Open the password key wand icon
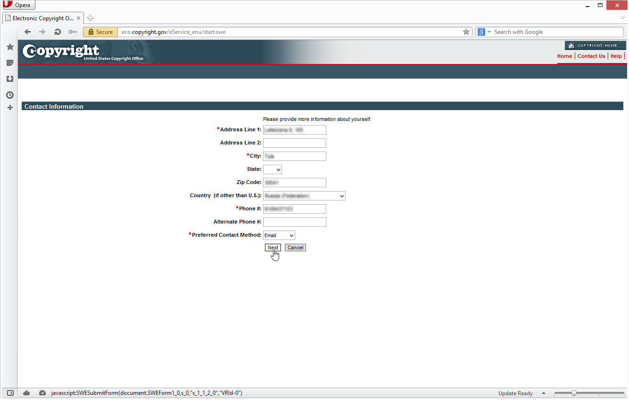Screen dimensions: 629x400 (72, 32)
